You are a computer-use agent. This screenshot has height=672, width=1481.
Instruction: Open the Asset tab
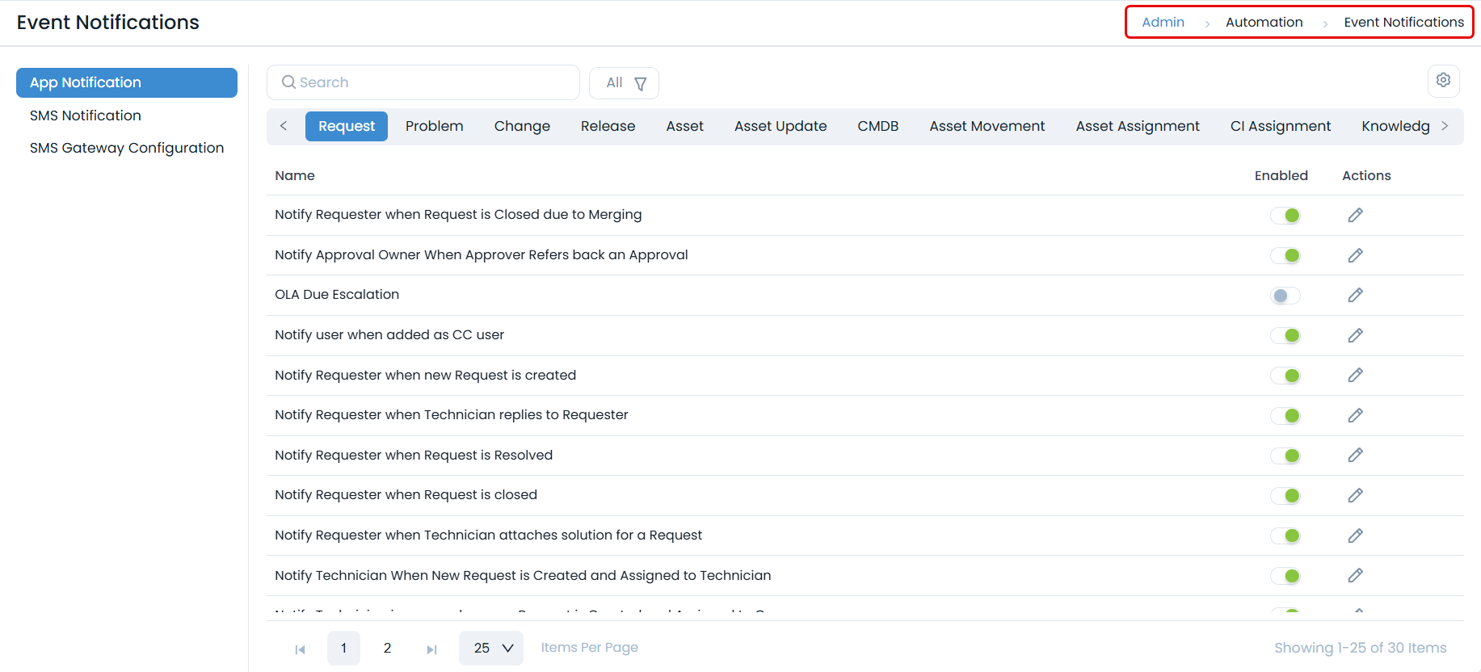point(684,126)
